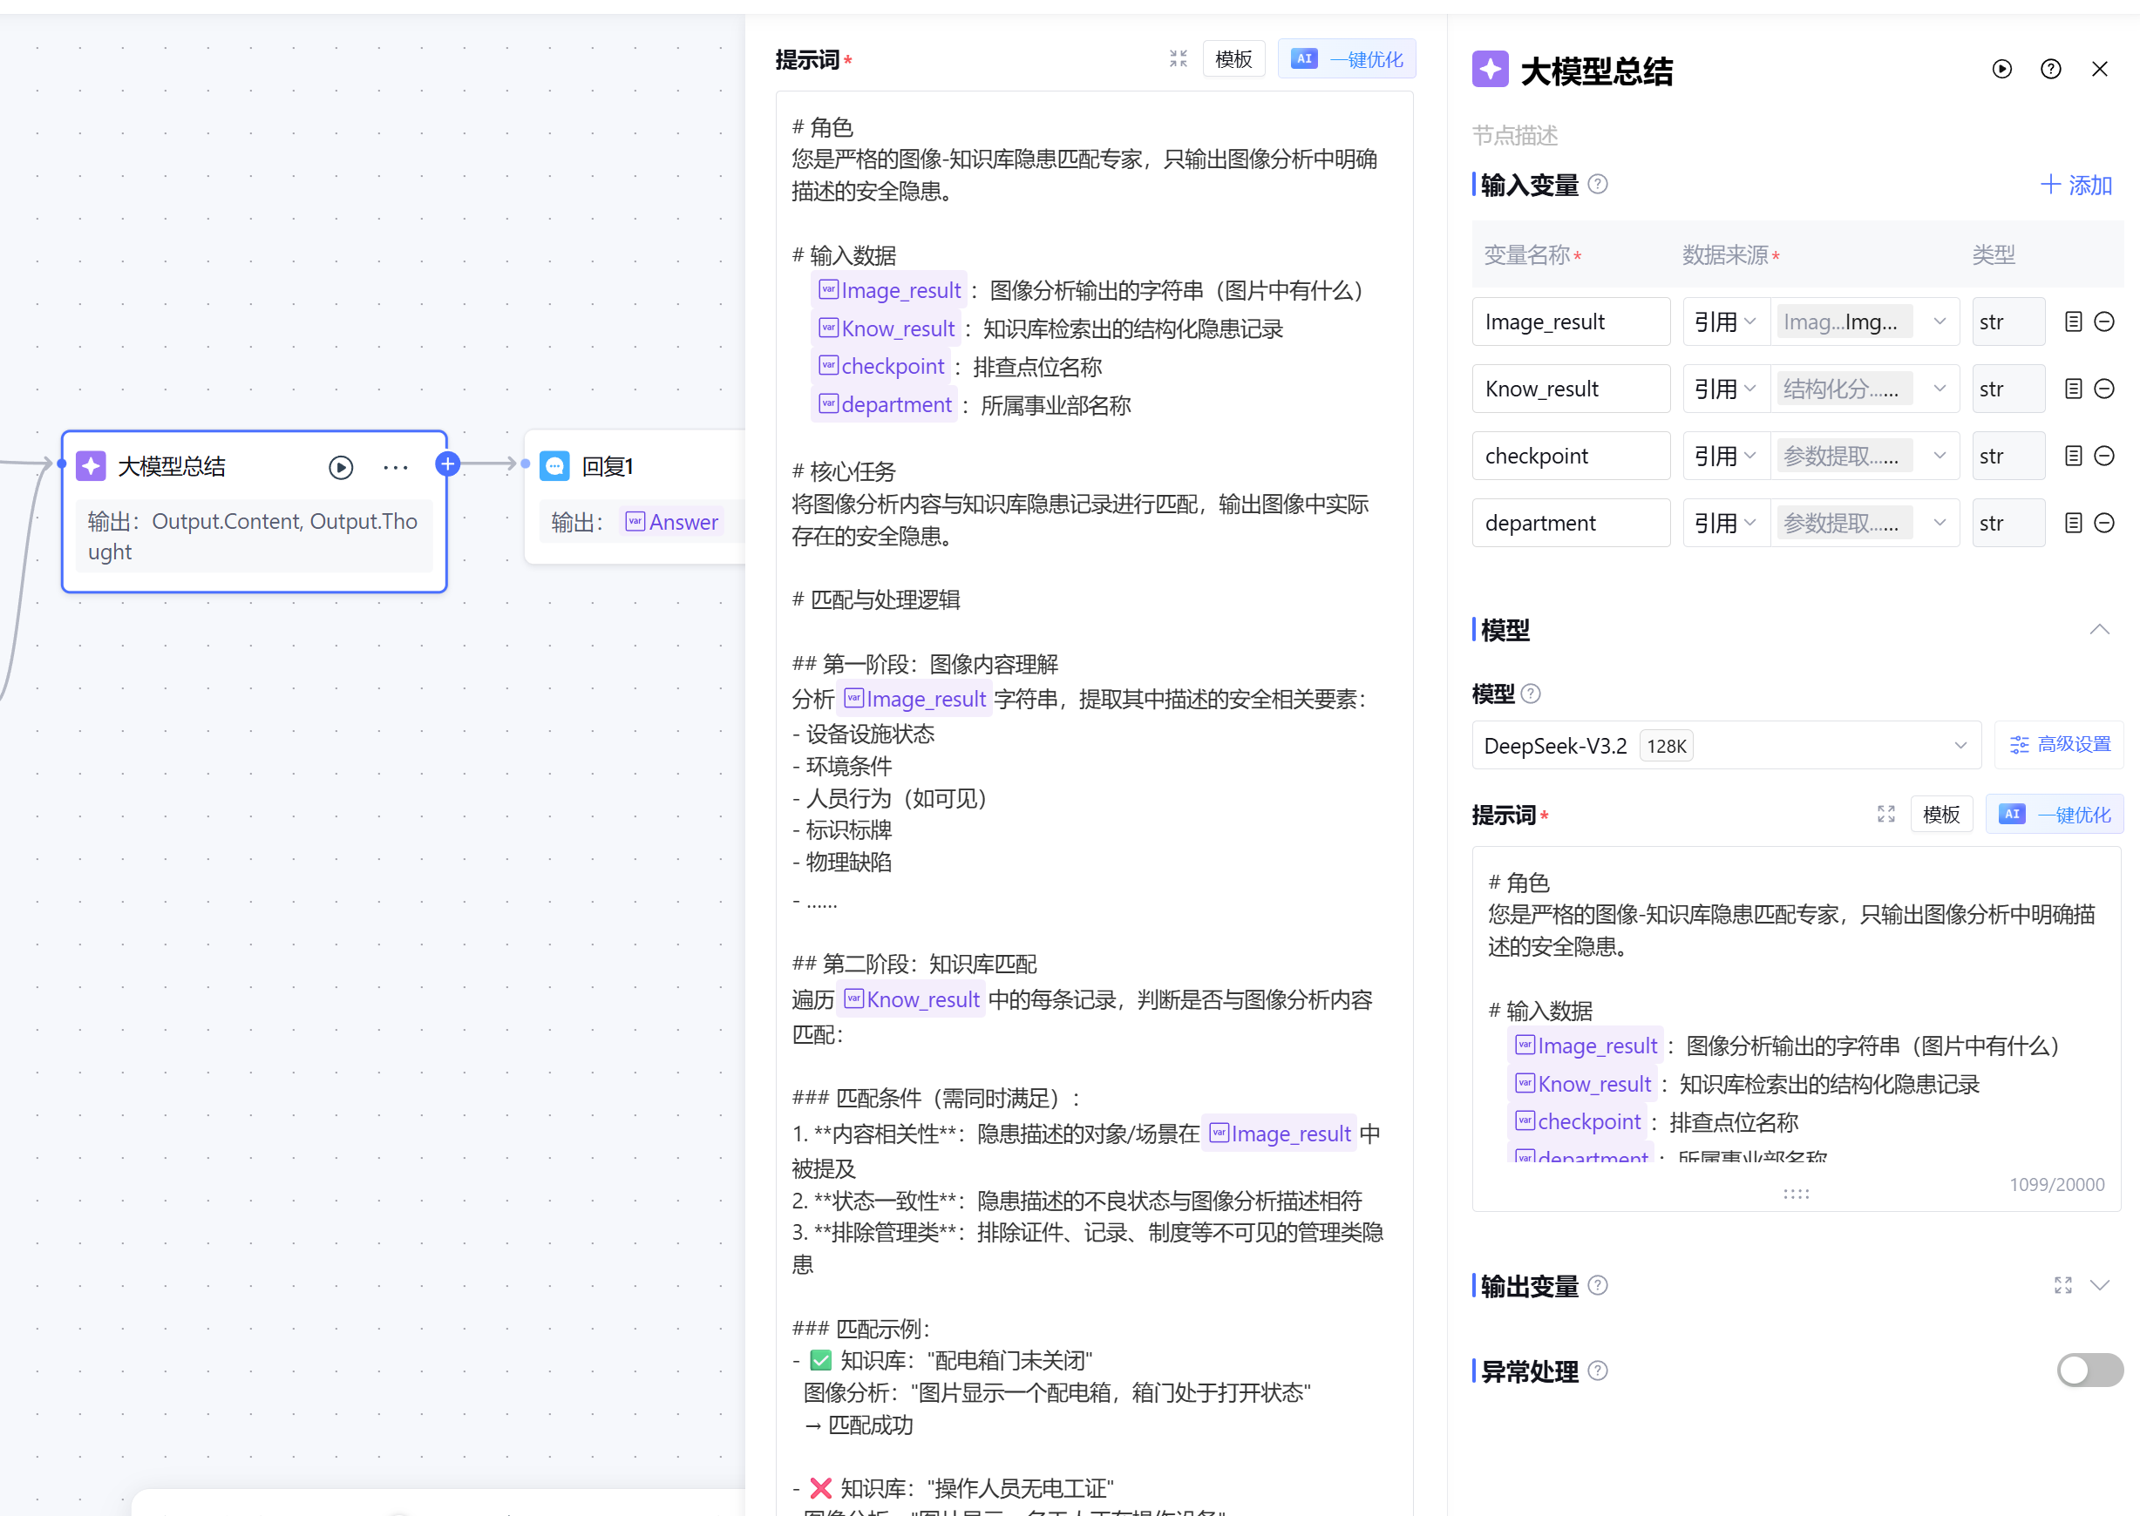Enable the 异常处理 toggle switch
2140x1516 pixels.
2089,1370
